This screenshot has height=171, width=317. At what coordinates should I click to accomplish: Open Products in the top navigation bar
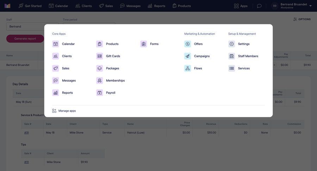click(181, 6)
